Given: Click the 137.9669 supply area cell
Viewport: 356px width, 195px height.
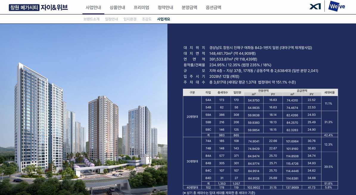Looking at the screenshot, I should tap(292, 188).
